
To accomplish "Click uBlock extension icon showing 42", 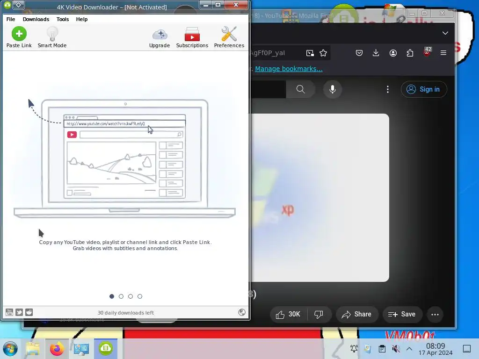I will point(427,52).
